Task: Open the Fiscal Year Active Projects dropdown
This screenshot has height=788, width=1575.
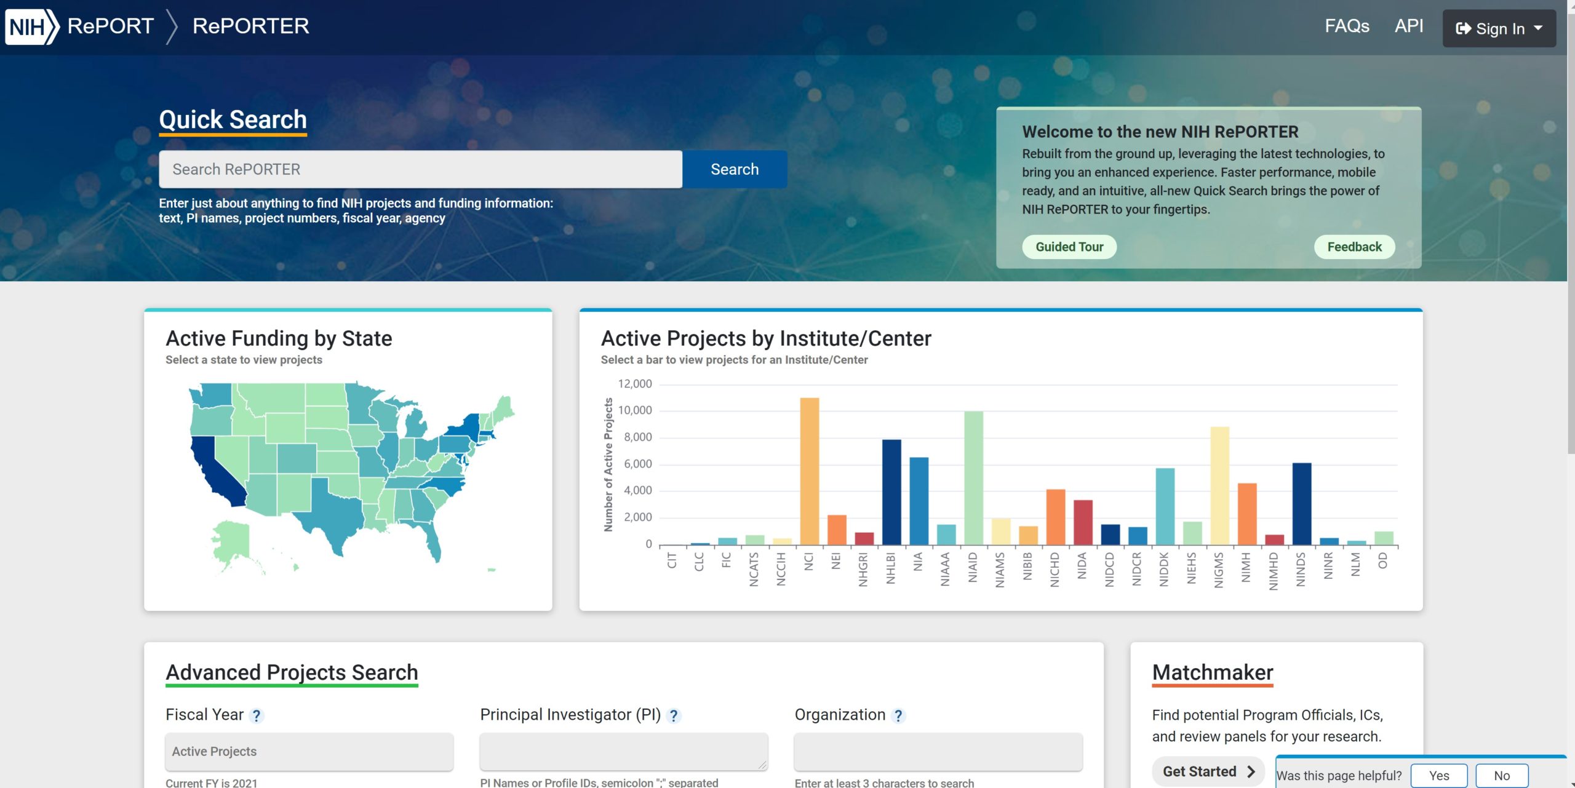Action: click(309, 751)
